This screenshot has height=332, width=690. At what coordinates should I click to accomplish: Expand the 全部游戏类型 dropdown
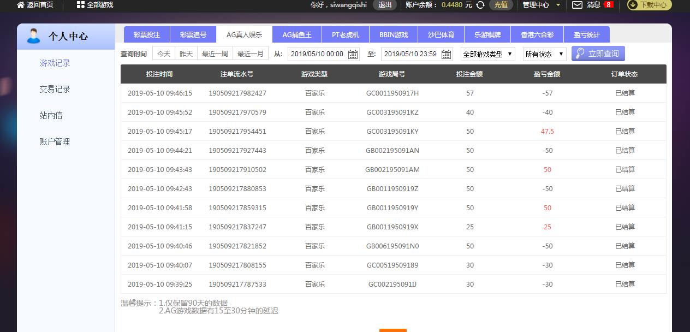(487, 54)
